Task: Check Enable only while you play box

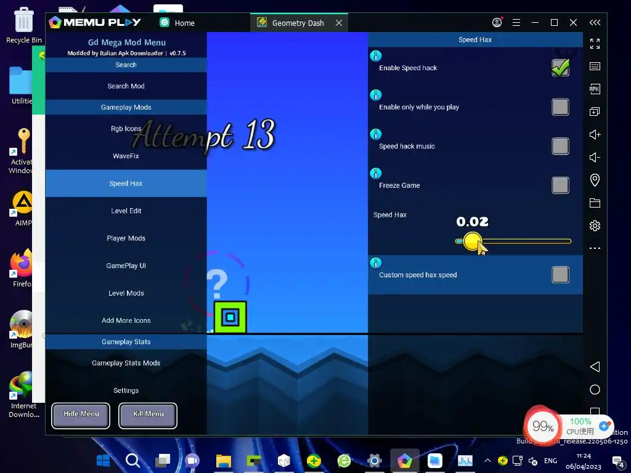Action: [560, 107]
